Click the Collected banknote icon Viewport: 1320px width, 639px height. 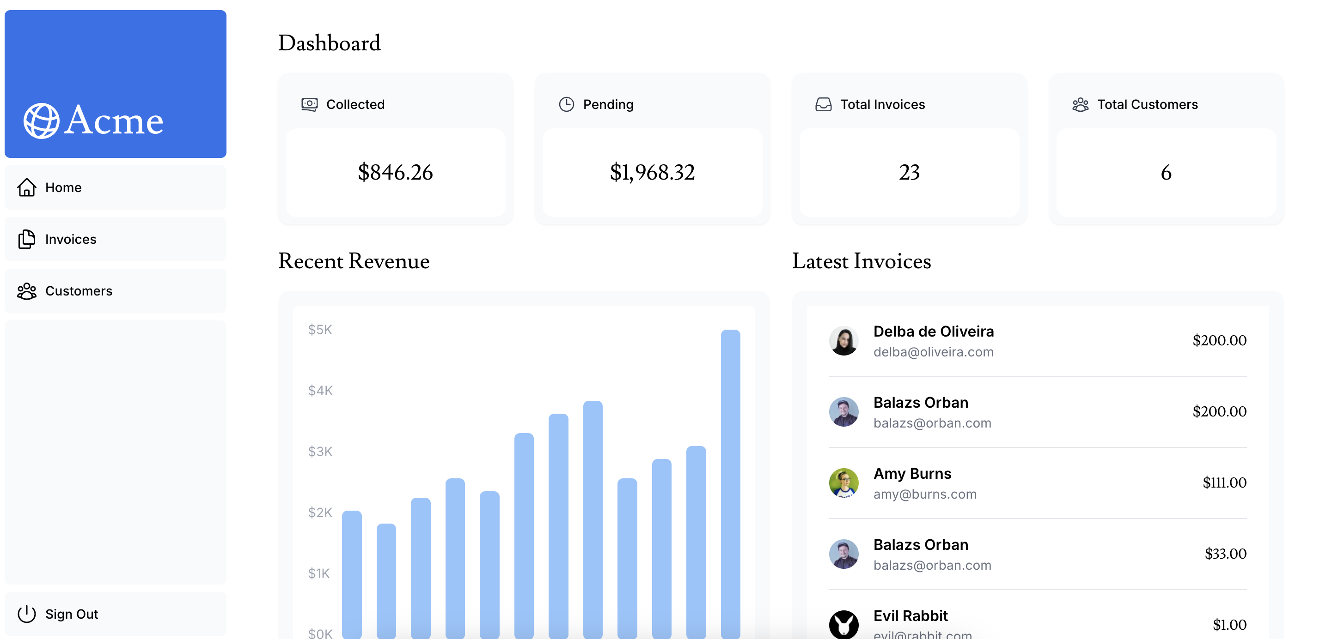coord(310,104)
